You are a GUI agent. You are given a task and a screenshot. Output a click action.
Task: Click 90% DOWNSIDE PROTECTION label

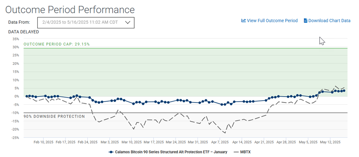54,116
